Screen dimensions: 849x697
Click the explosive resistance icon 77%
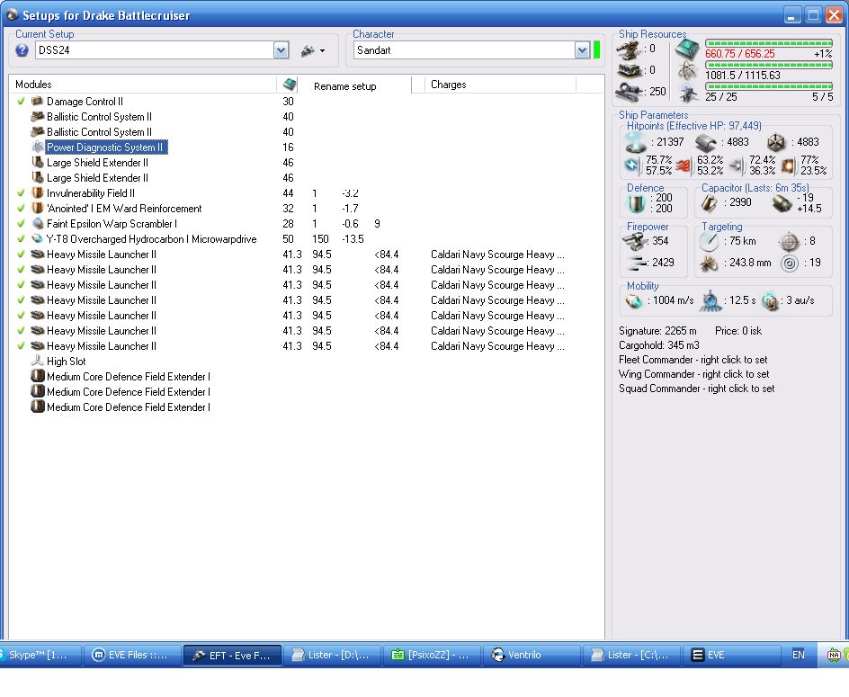click(x=789, y=165)
